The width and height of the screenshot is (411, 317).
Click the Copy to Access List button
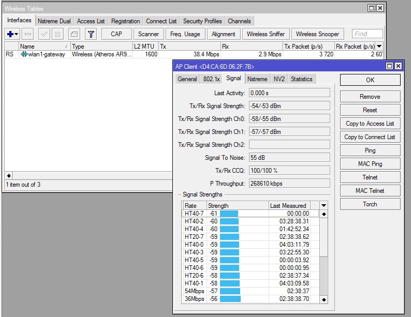point(370,124)
